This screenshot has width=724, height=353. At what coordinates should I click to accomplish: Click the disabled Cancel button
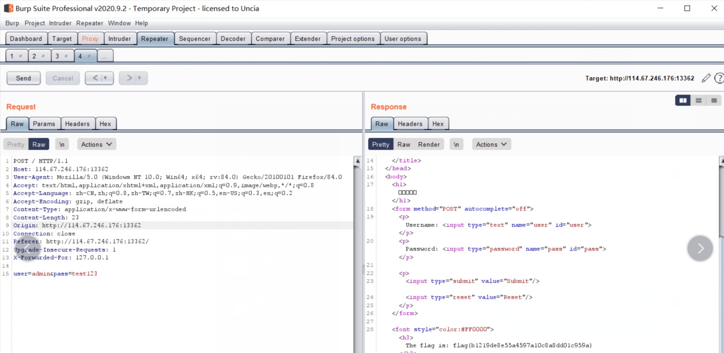click(x=63, y=78)
